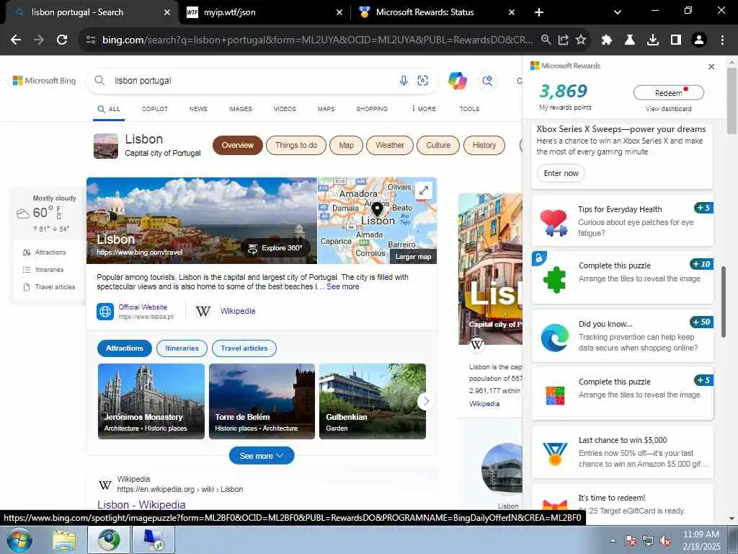Click the Culture pill button
738x554 pixels.
438,145
